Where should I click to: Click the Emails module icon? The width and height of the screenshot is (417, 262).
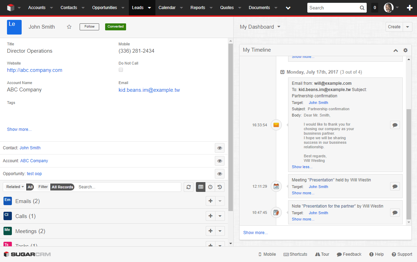(8, 201)
